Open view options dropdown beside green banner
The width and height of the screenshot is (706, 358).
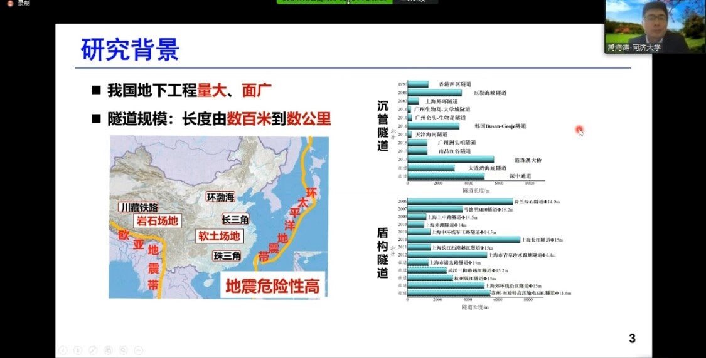click(415, 2)
